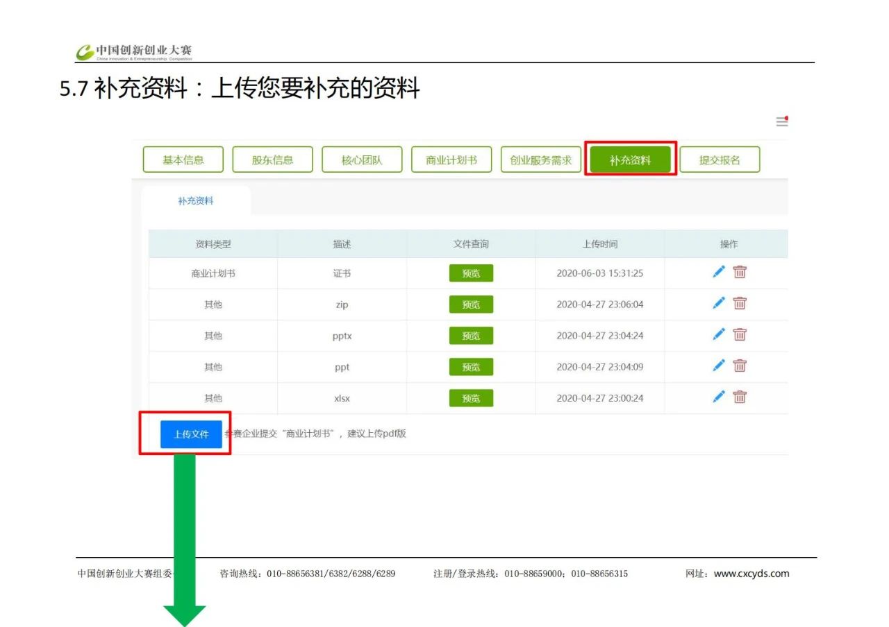The width and height of the screenshot is (889, 627).
Task: Edit the pptx file entry
Action: point(719,334)
